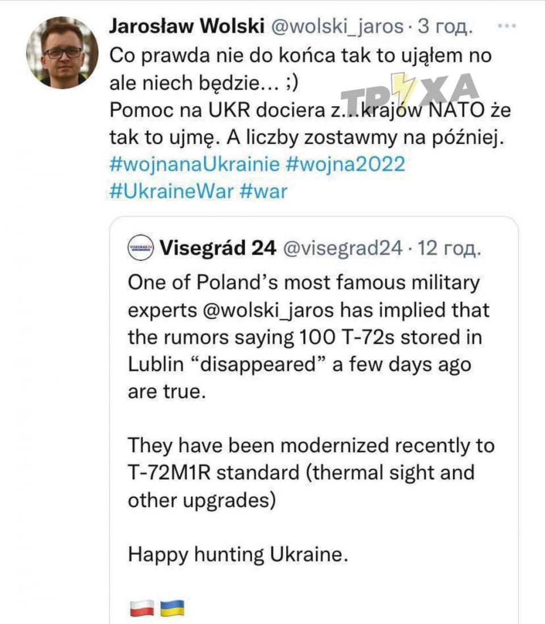Click the "Happy hunting Ukraine." line
Screen dimensions: 545x624
pyautogui.click(x=237, y=554)
